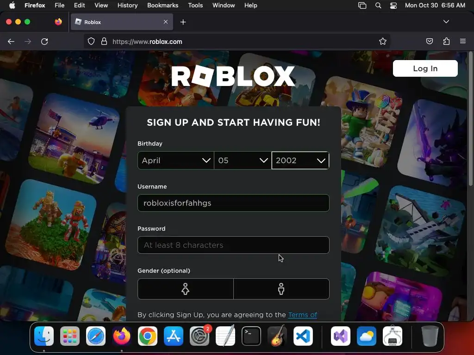Open Spotlight search in the menu bar
The image size is (474, 355).
click(x=378, y=6)
